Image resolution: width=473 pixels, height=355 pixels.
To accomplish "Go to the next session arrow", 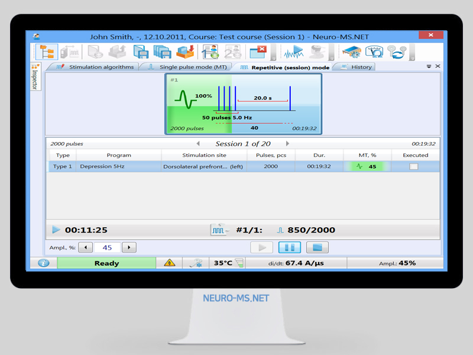I will (288, 144).
